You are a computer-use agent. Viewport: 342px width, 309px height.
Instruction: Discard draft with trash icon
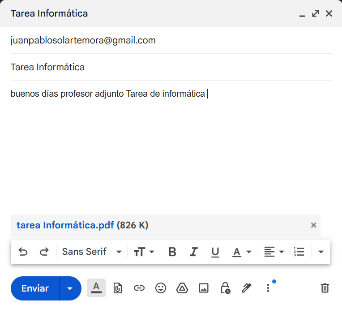pos(325,288)
